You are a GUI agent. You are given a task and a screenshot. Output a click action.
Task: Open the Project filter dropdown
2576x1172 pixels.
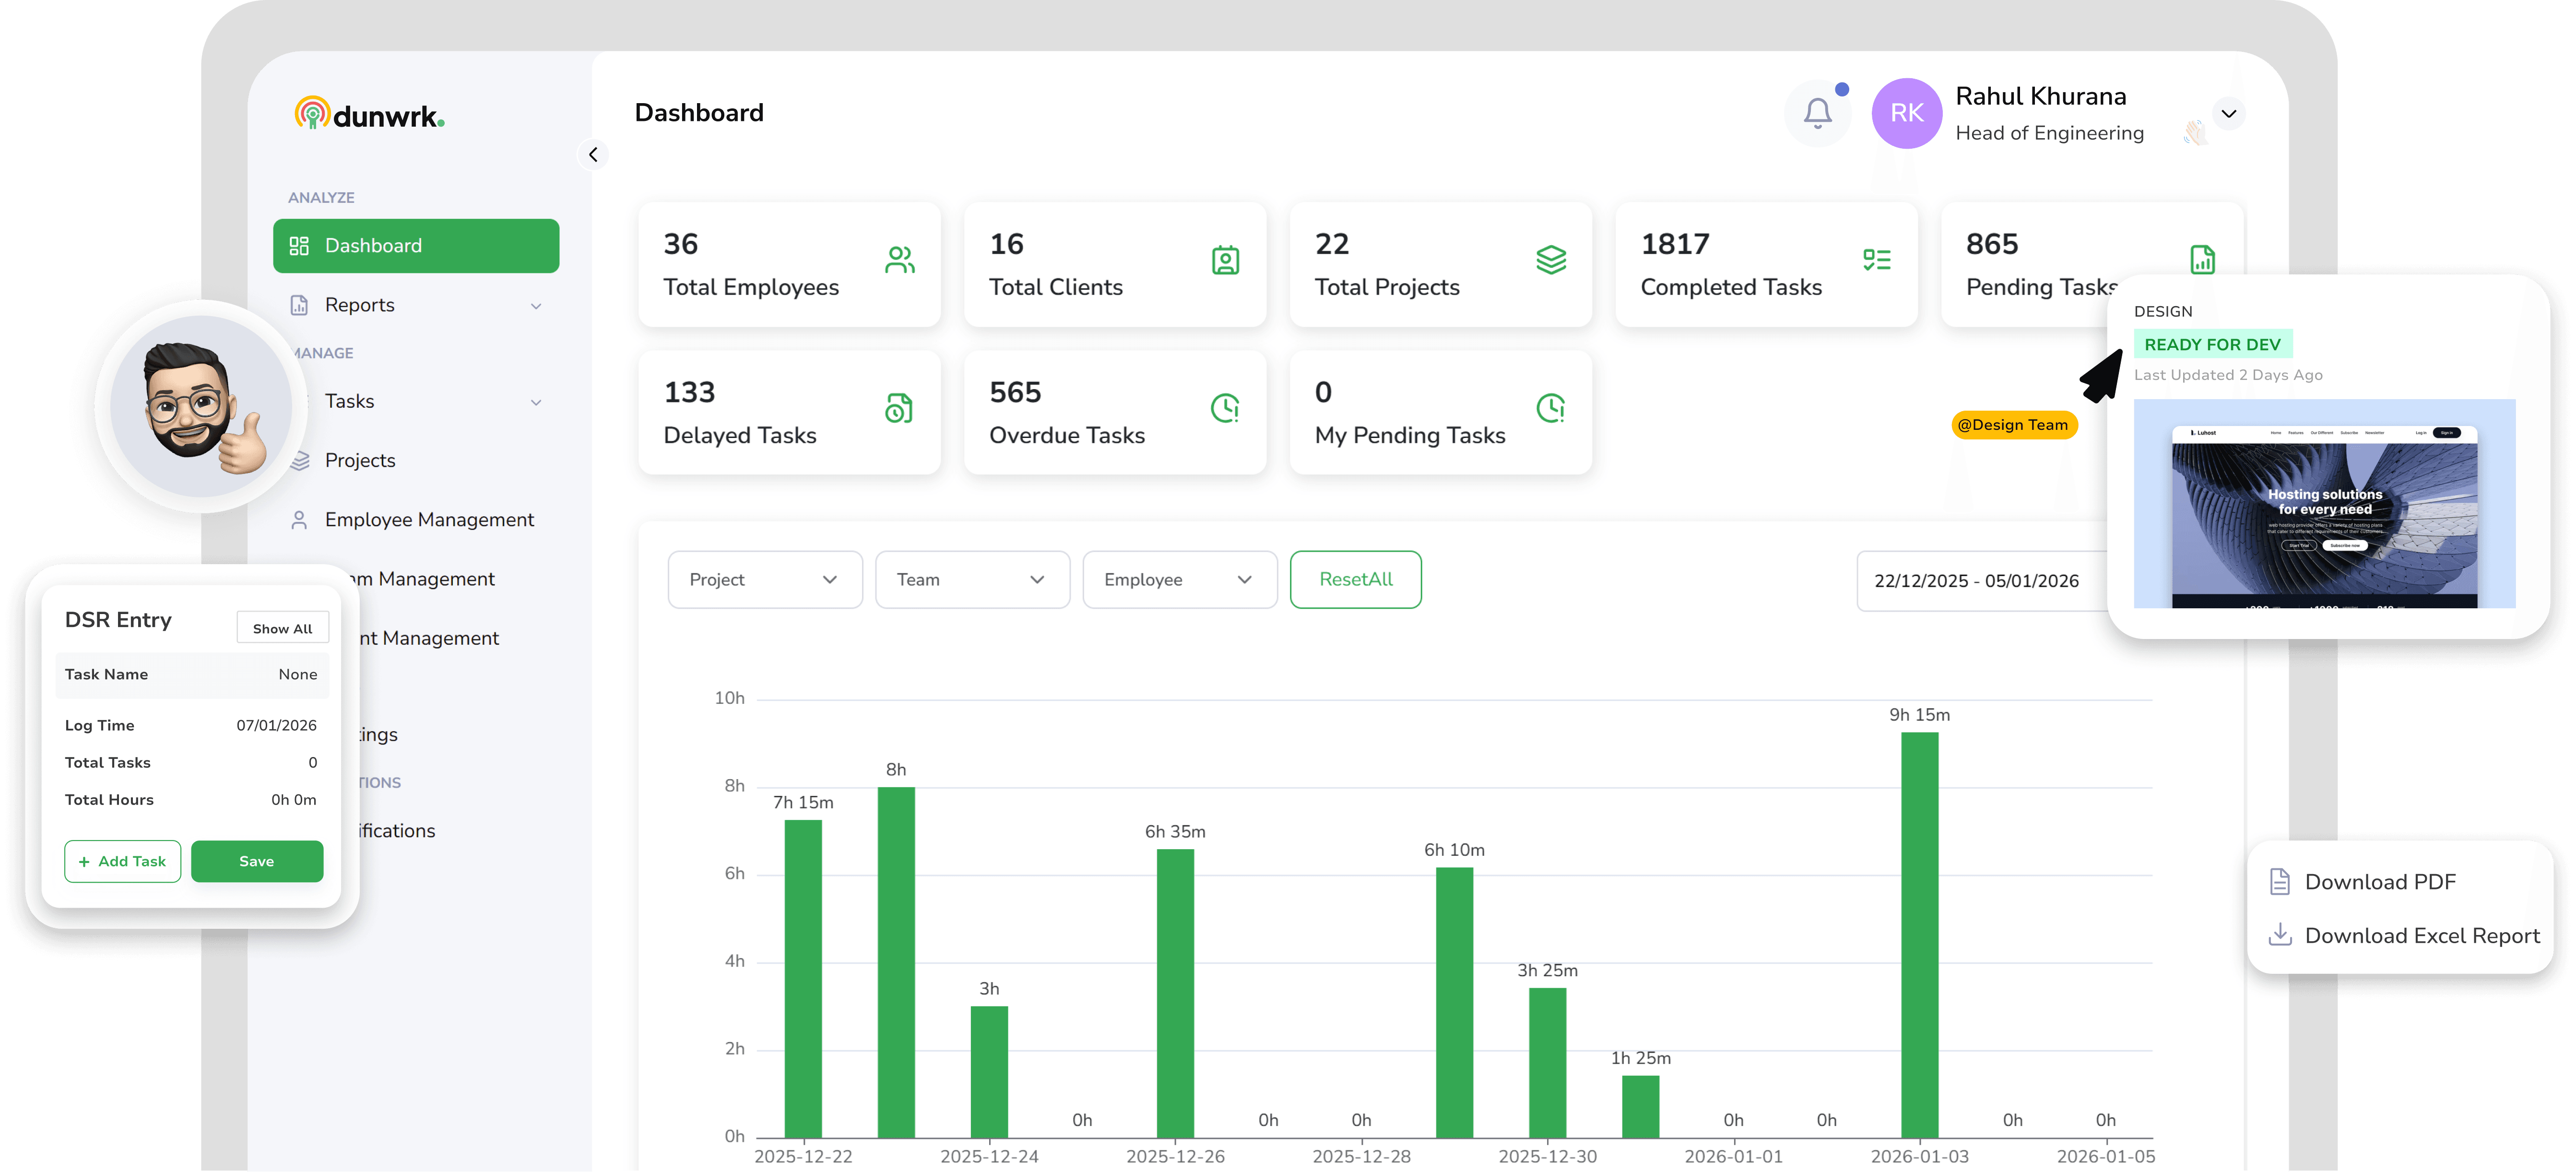[764, 579]
